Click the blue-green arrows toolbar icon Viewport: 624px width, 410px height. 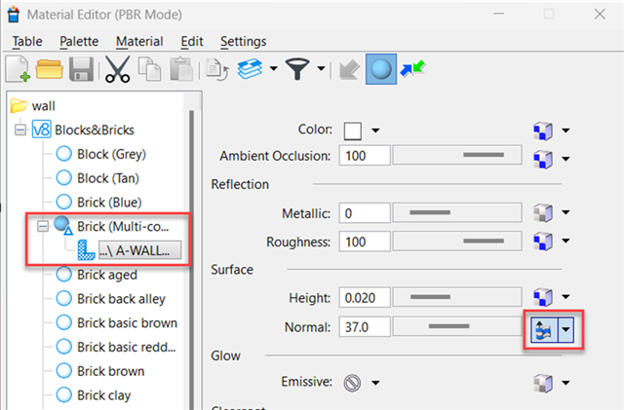tap(413, 69)
